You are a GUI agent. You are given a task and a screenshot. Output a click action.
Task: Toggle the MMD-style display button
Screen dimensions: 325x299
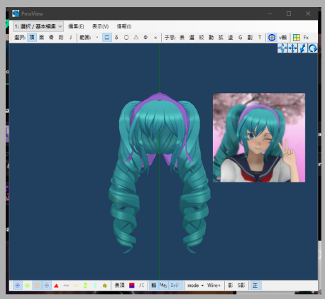pos(163,286)
